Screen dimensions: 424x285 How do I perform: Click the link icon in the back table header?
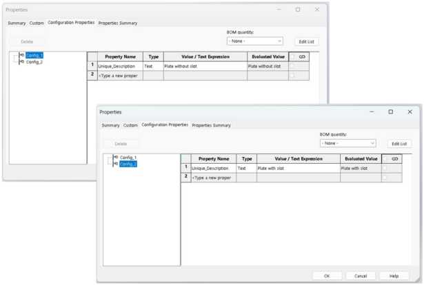pyautogui.click(x=302, y=56)
